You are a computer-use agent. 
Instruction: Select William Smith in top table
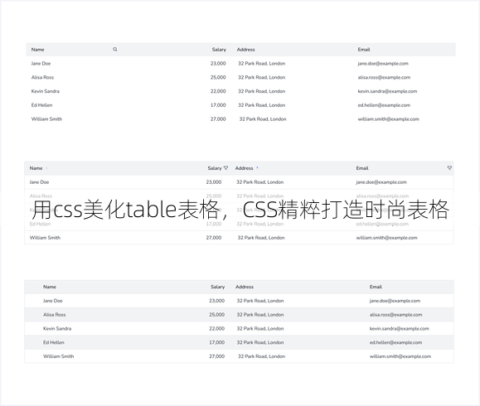pos(46,119)
